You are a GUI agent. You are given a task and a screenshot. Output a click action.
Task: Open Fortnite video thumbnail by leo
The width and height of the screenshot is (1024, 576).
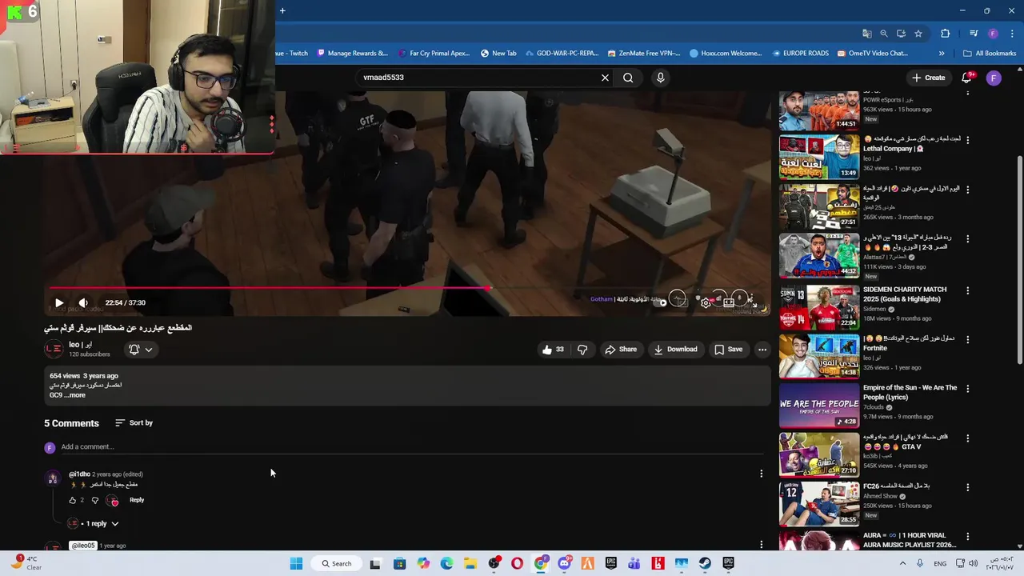(x=819, y=355)
